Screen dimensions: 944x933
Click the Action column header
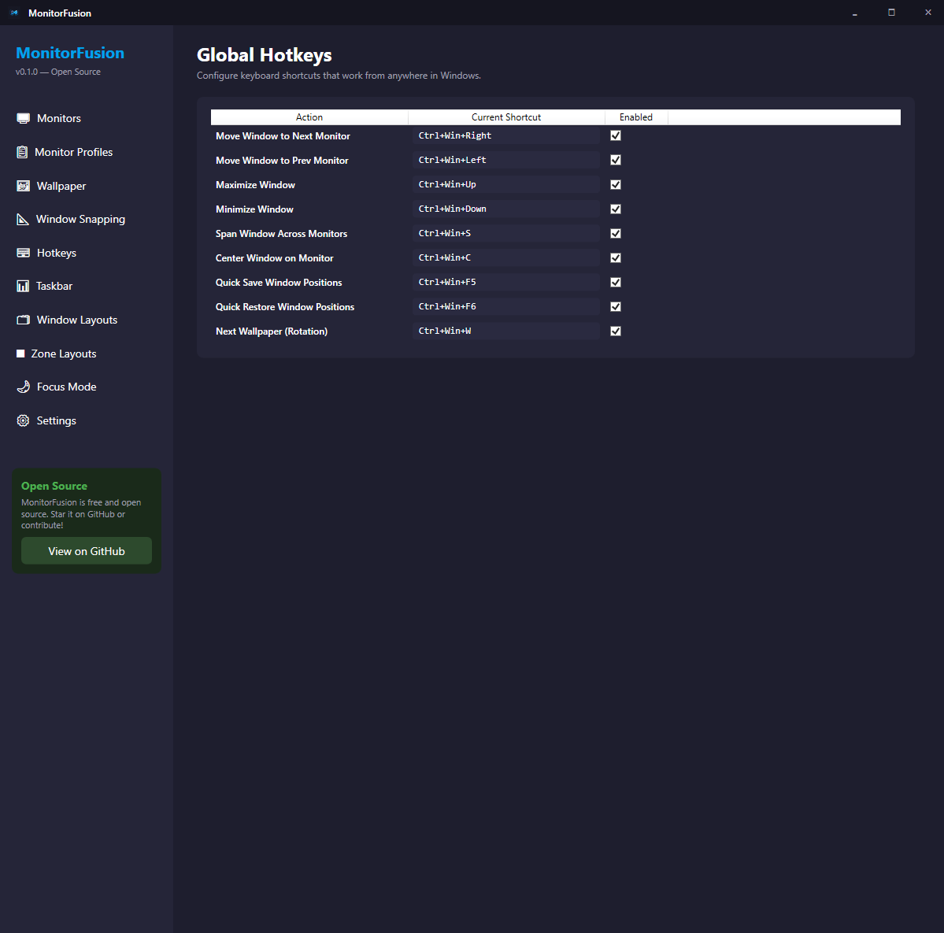309,117
